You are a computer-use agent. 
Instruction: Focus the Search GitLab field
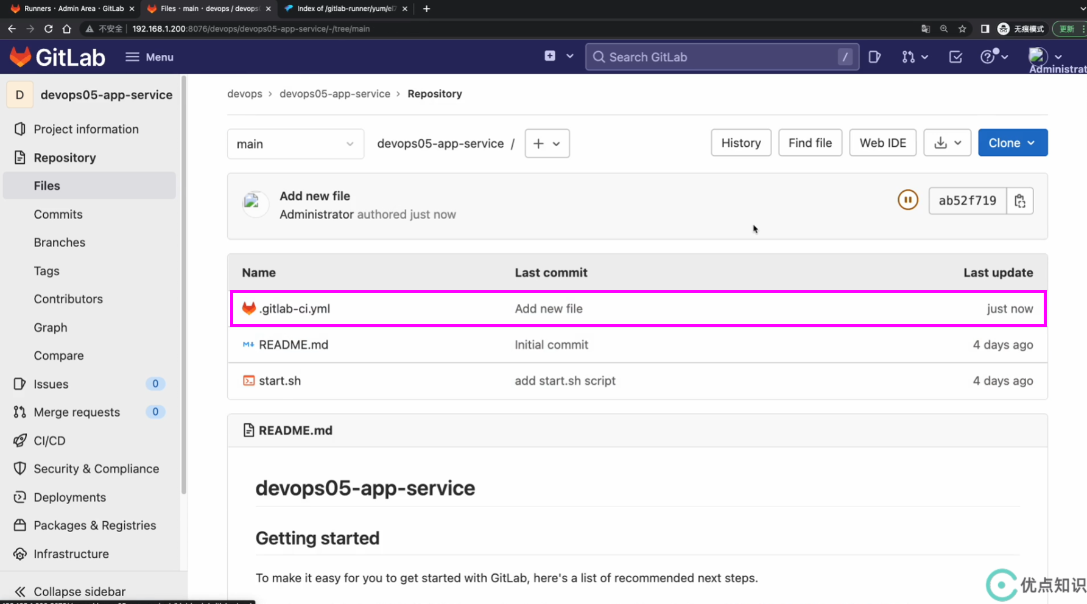(722, 57)
